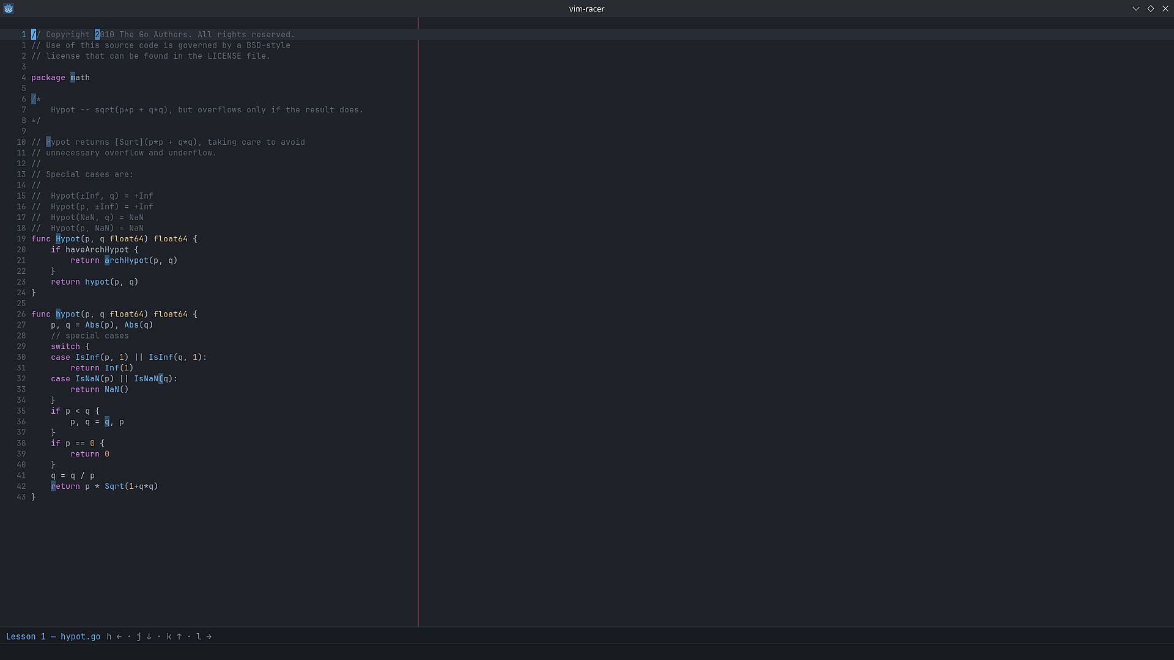
Task: Click the Godot app icon in title bar
Action: (x=9, y=9)
